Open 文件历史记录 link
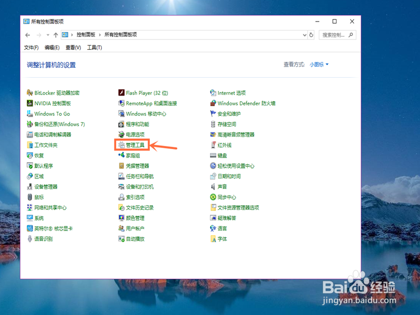 pos(140,207)
